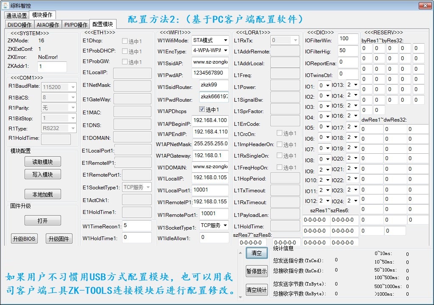This screenshot has height=305, width=434.
Task: Select the 模块操作 tab
Action: pos(42,15)
